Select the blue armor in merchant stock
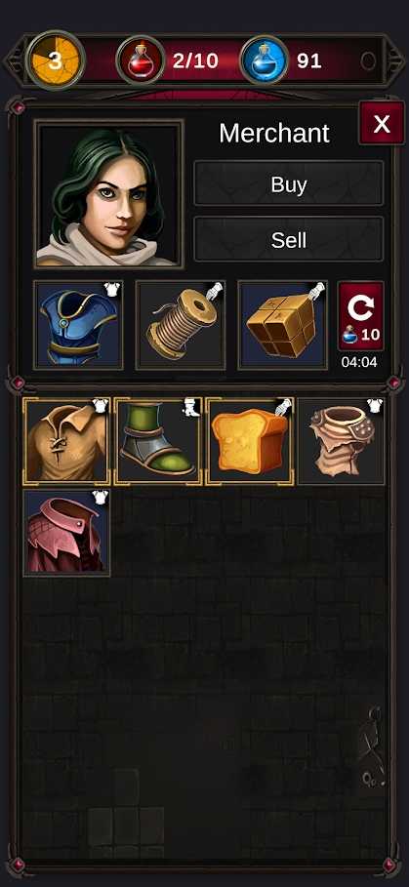Screen dimensions: 409x887 (78, 325)
